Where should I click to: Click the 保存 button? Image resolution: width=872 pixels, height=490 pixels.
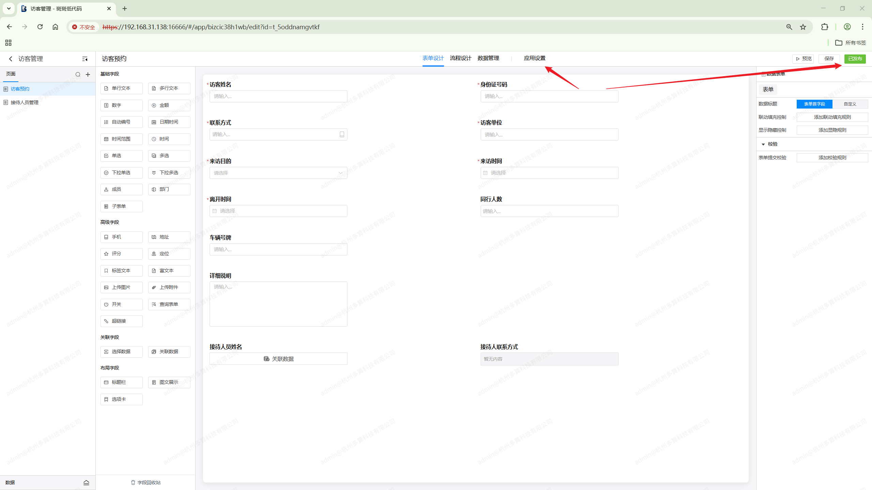829,59
